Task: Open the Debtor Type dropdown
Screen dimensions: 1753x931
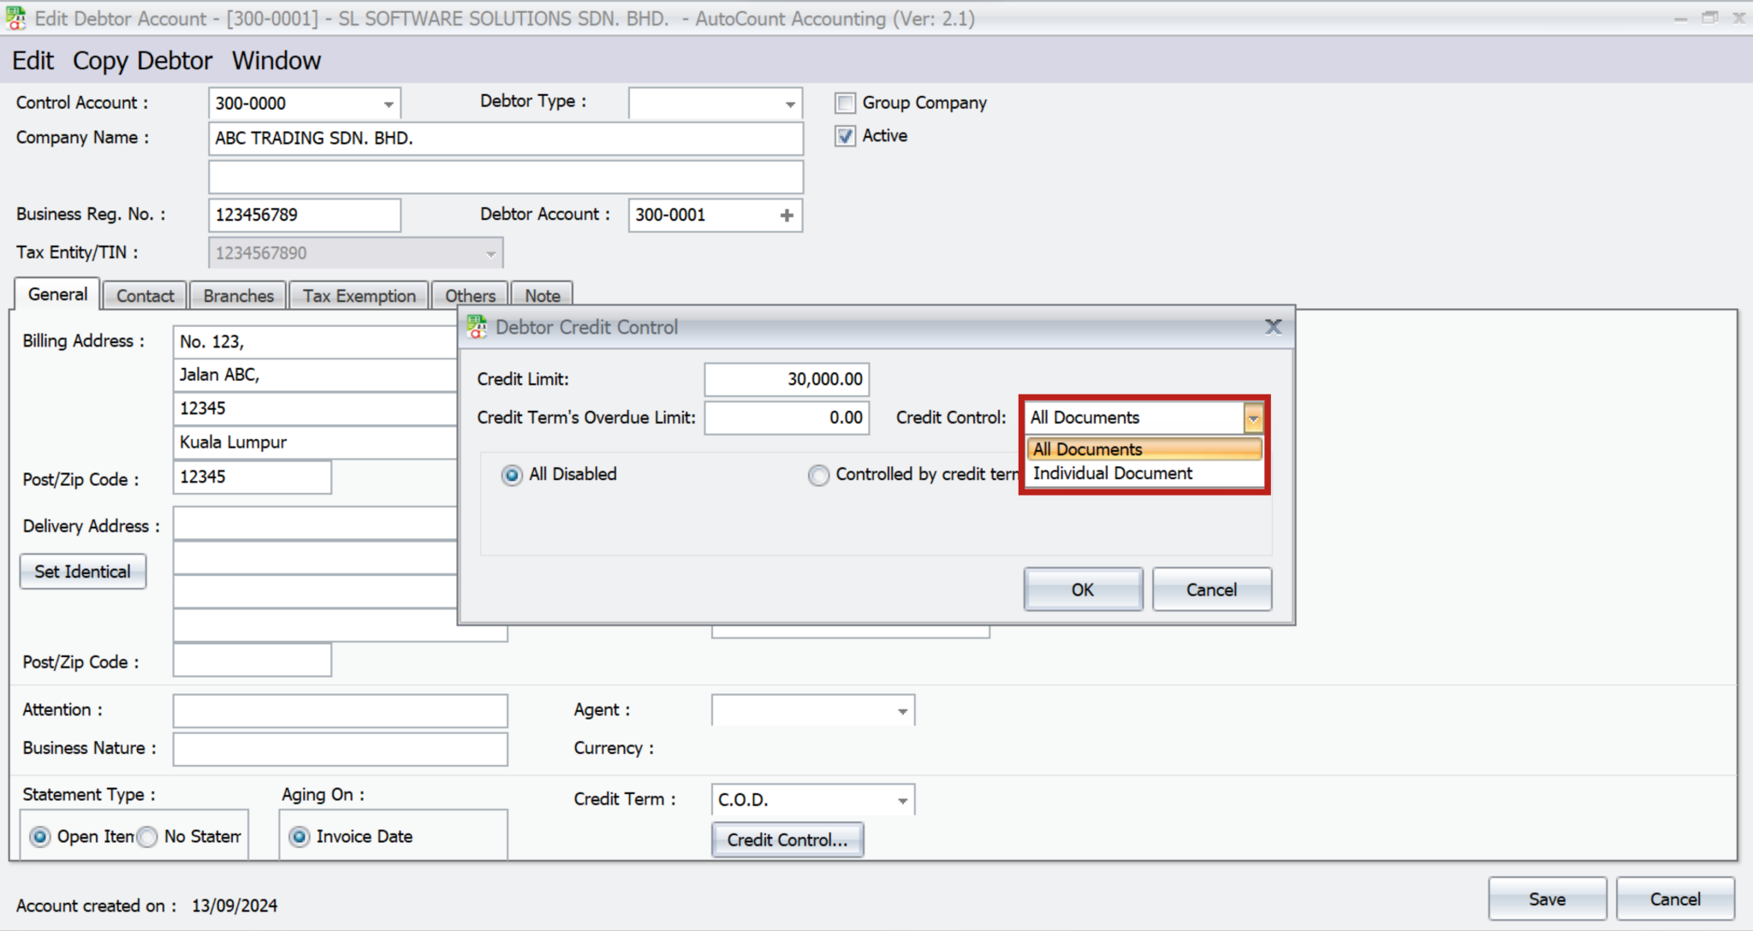Action: (790, 104)
